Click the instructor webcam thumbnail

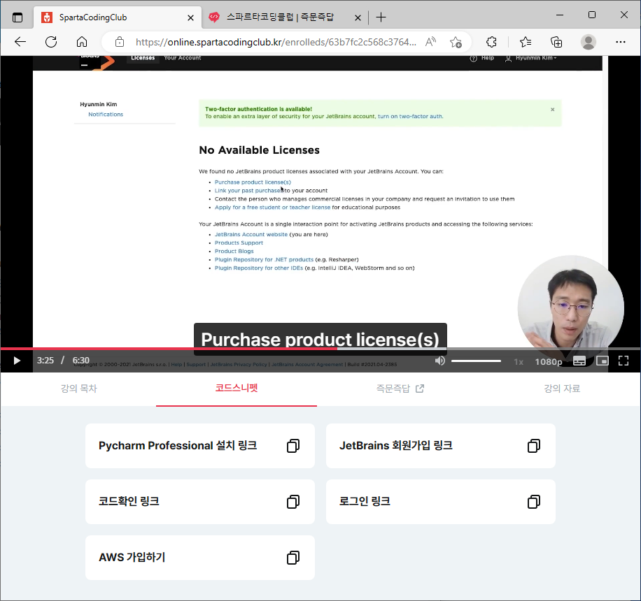[x=571, y=309]
